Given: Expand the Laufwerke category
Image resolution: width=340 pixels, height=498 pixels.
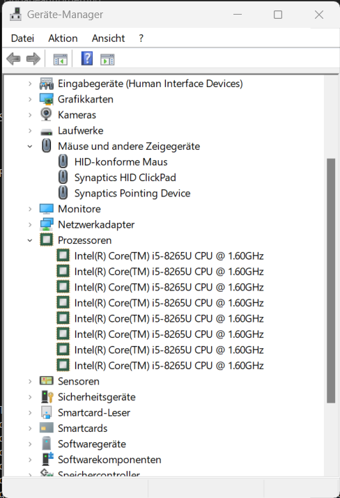Looking at the screenshot, I should 30,130.
